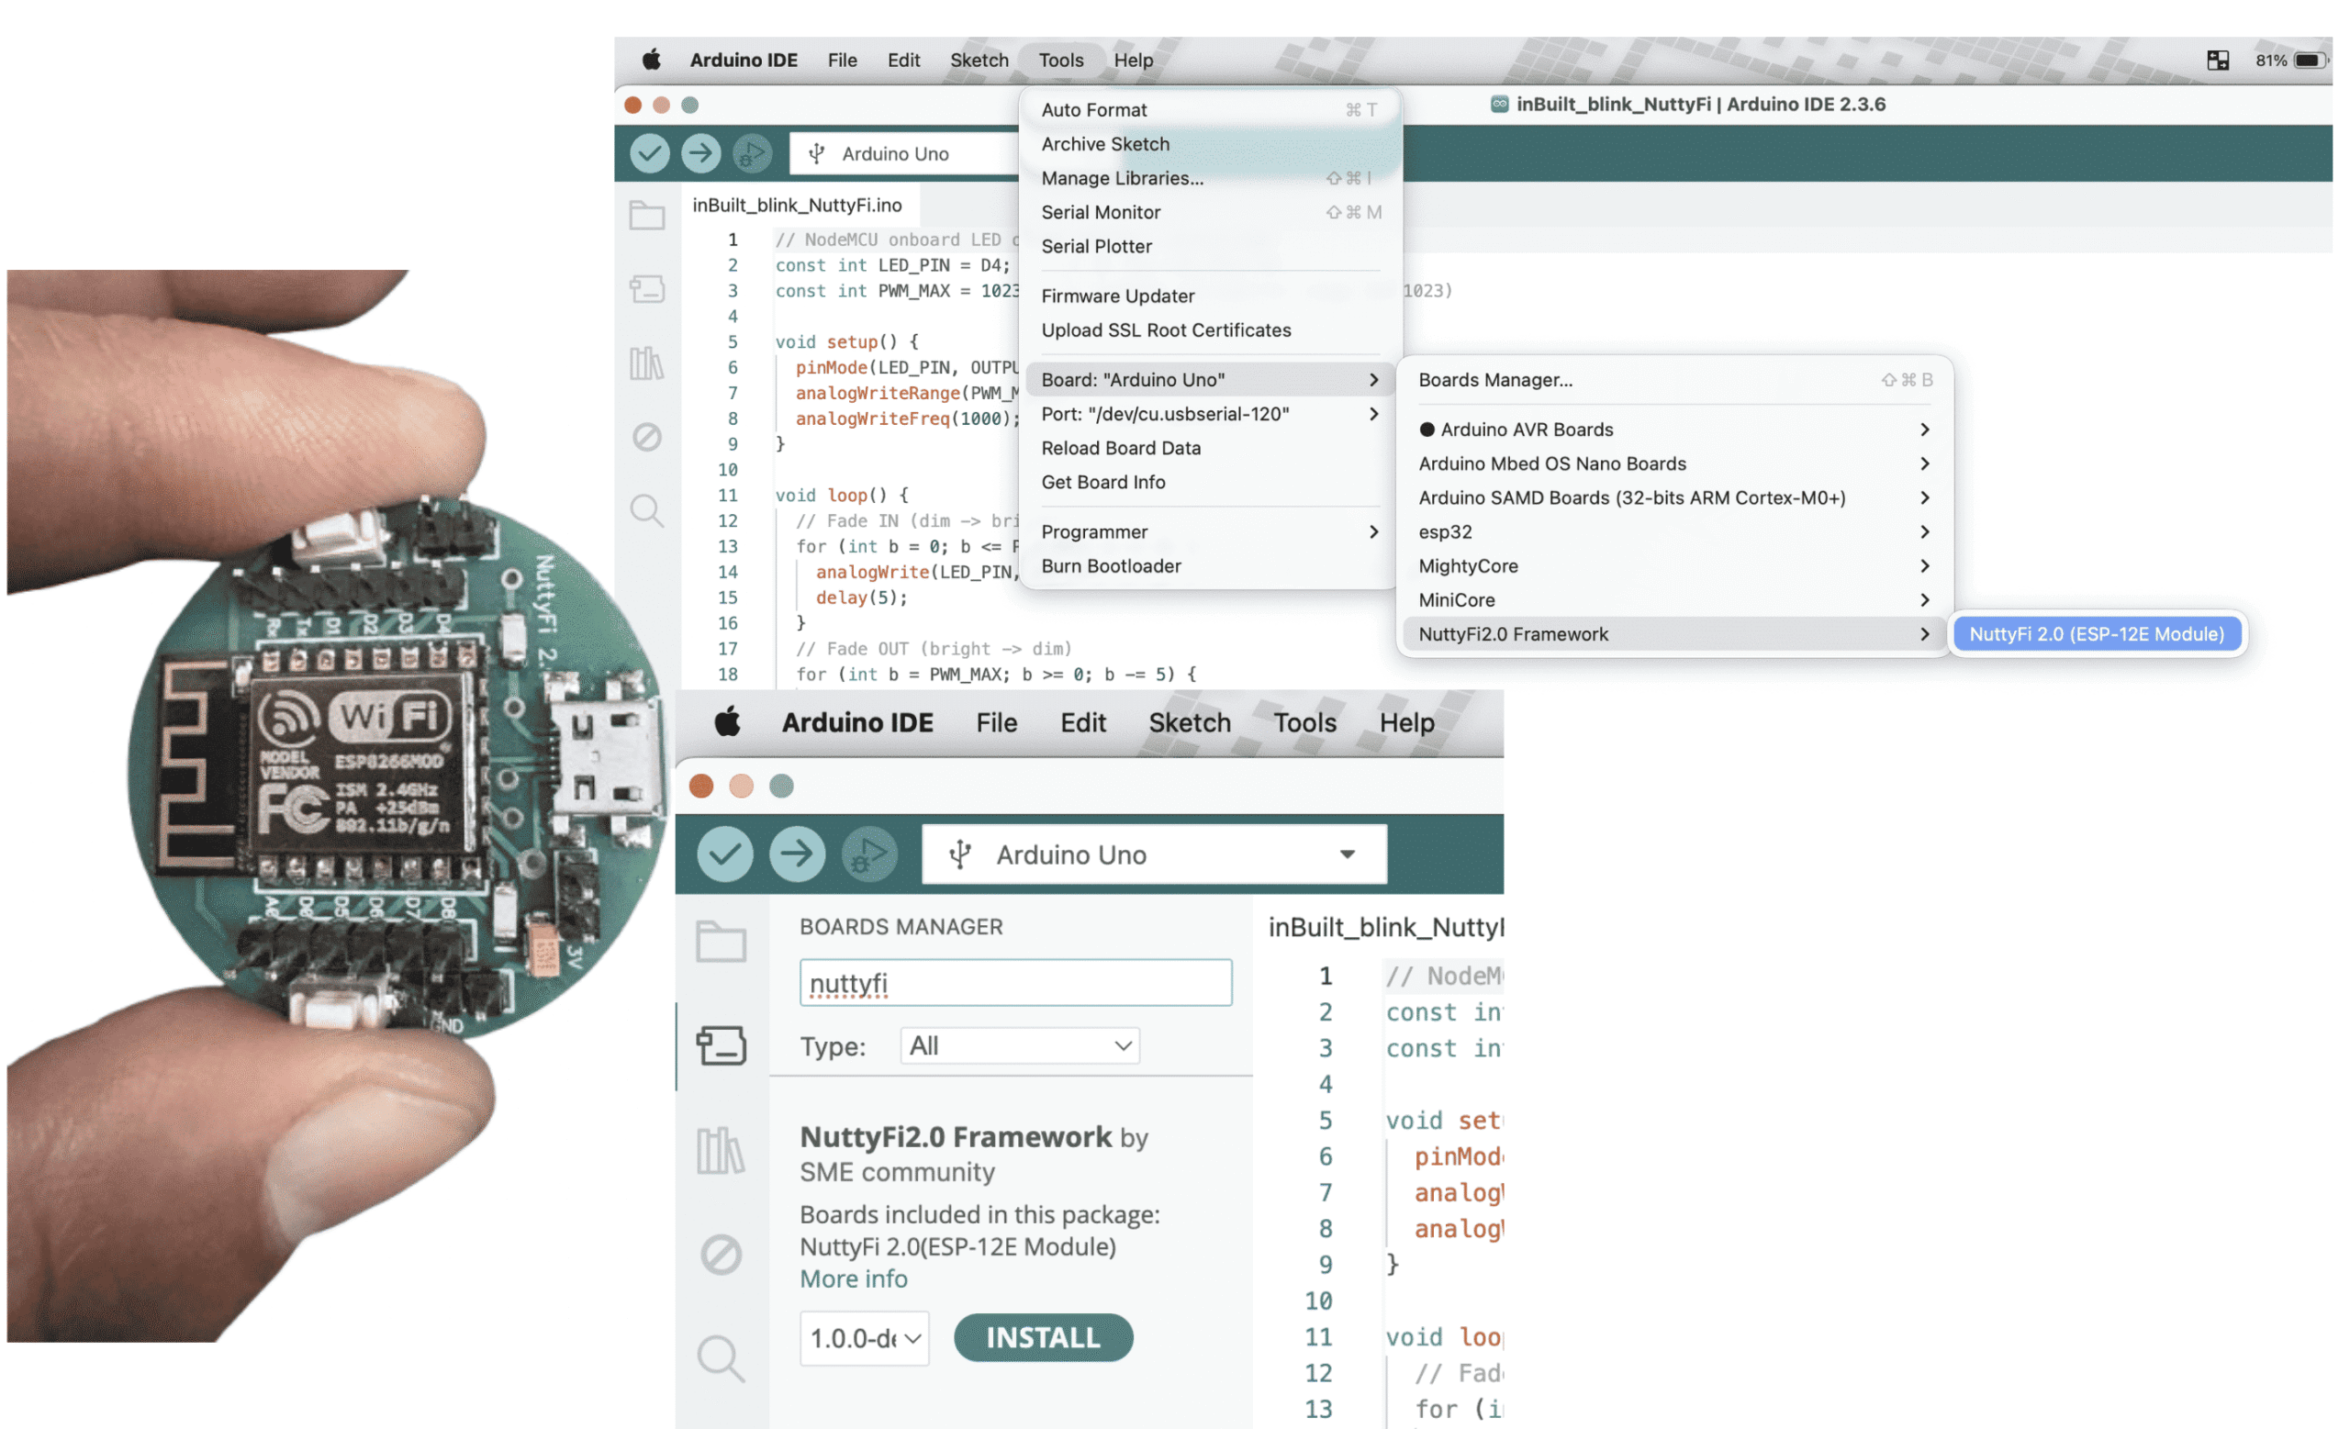Click the INSTALL button

1043,1337
